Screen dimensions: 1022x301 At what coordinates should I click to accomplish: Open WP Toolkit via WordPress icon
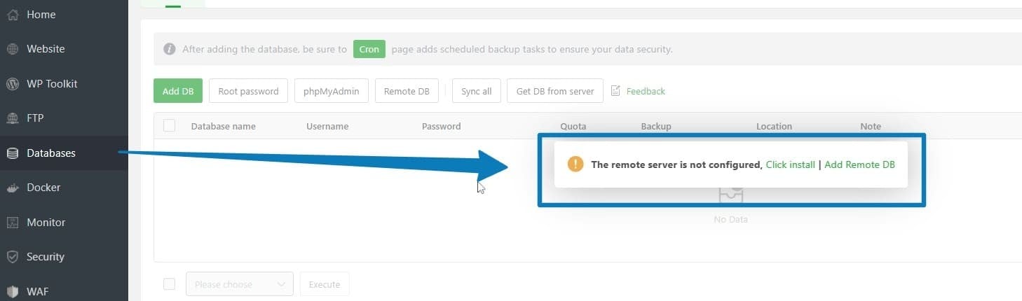click(12, 84)
